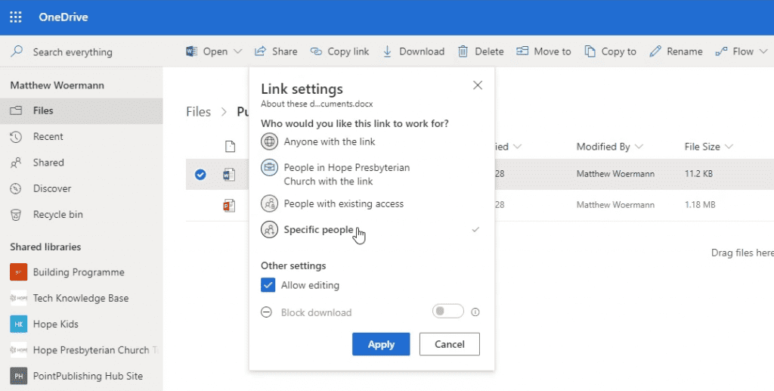The width and height of the screenshot is (774, 391).
Task: Click the Apply button
Action: pos(381,344)
